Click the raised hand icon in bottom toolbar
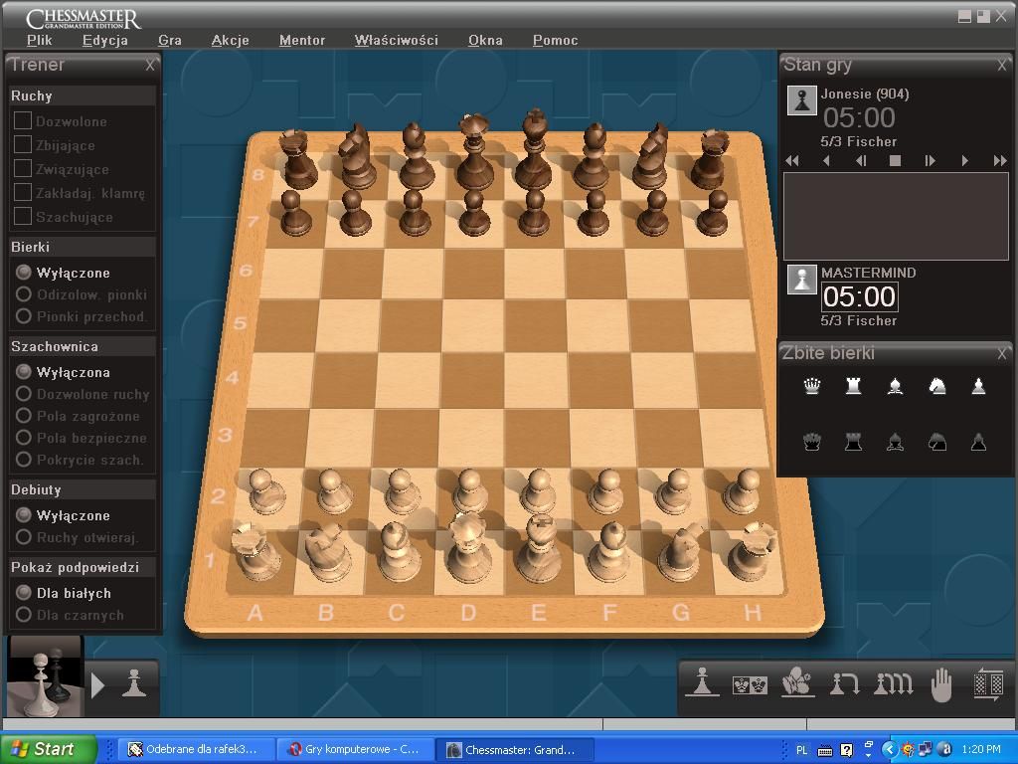 (941, 684)
